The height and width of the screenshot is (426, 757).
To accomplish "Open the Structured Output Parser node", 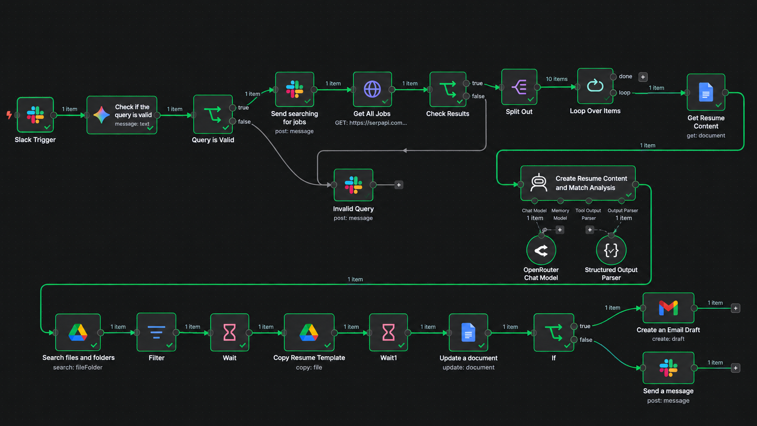I will point(611,250).
